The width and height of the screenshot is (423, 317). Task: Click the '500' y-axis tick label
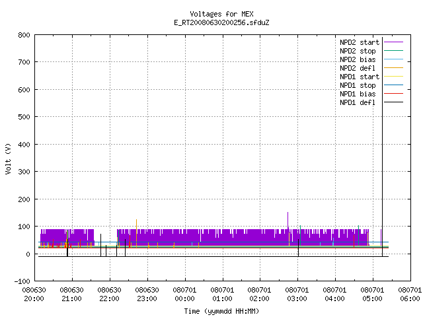coord(24,118)
